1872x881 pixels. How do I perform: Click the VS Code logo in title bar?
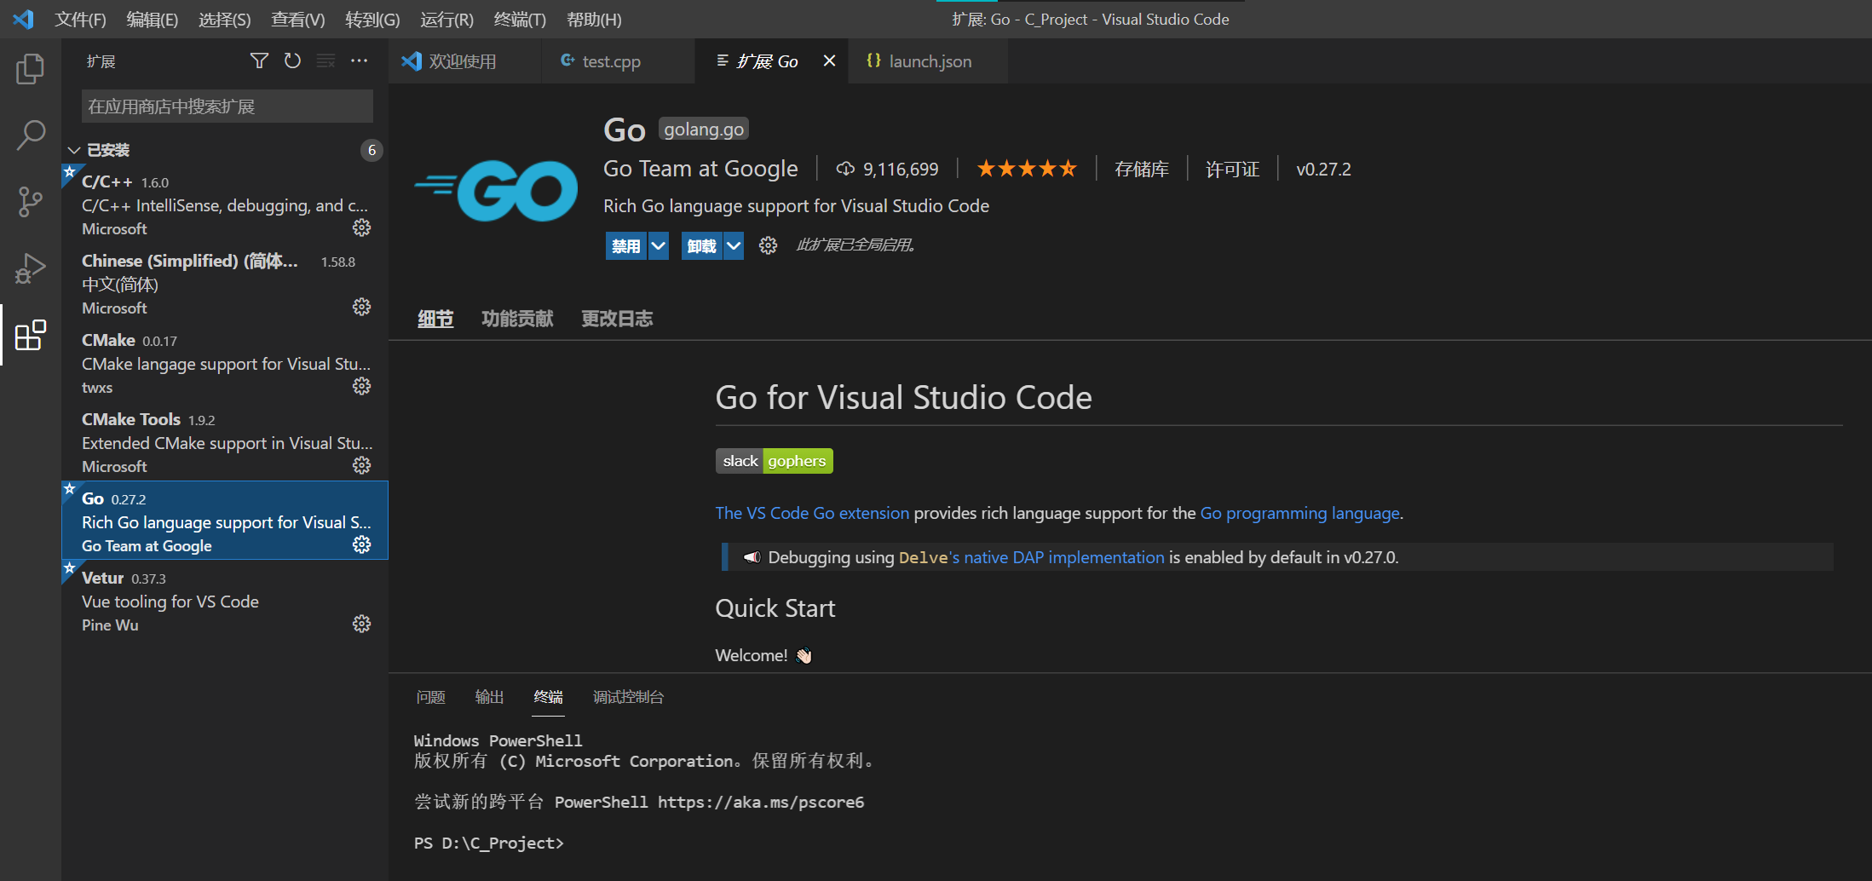24,19
